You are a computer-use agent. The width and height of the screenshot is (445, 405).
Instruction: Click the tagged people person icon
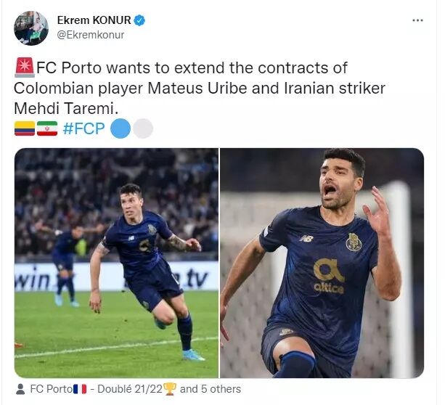coord(20,389)
